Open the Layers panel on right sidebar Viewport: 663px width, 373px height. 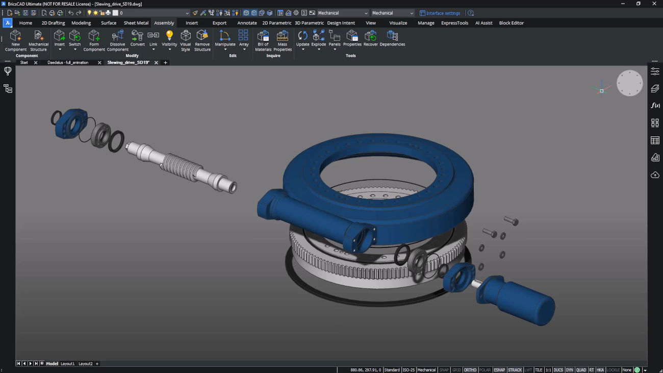655,88
